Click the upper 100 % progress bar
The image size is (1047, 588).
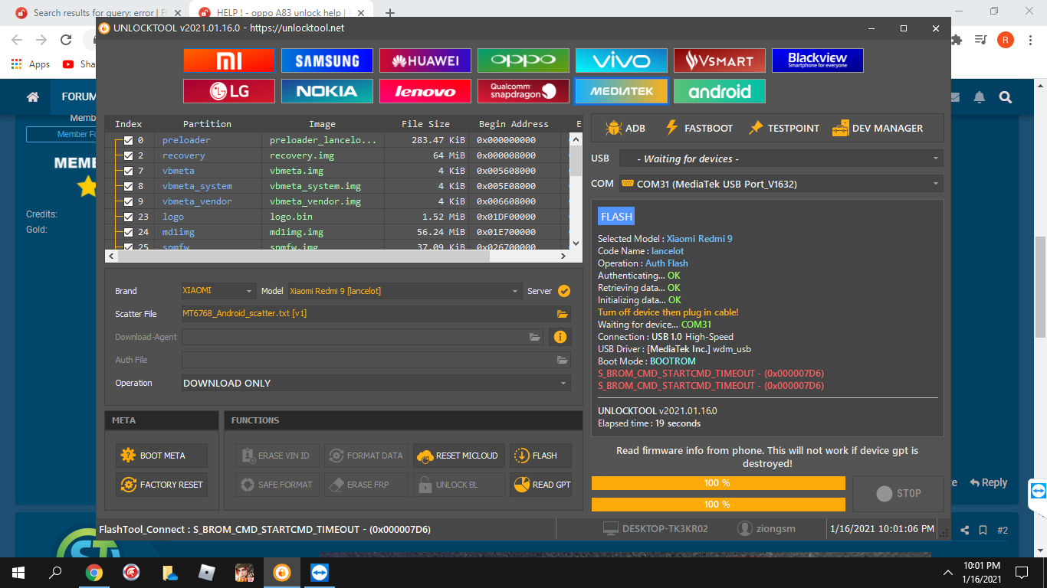pos(718,483)
